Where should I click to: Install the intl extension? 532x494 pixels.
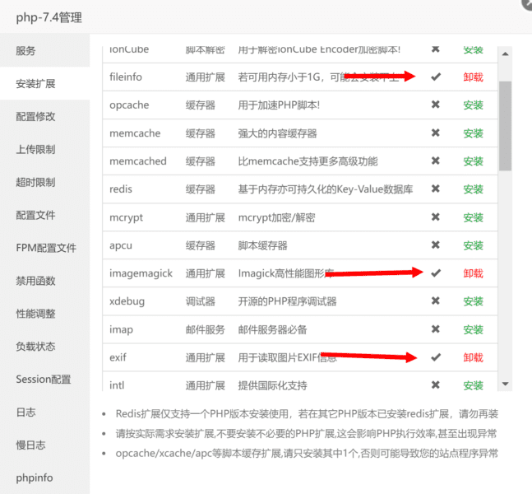[473, 385]
